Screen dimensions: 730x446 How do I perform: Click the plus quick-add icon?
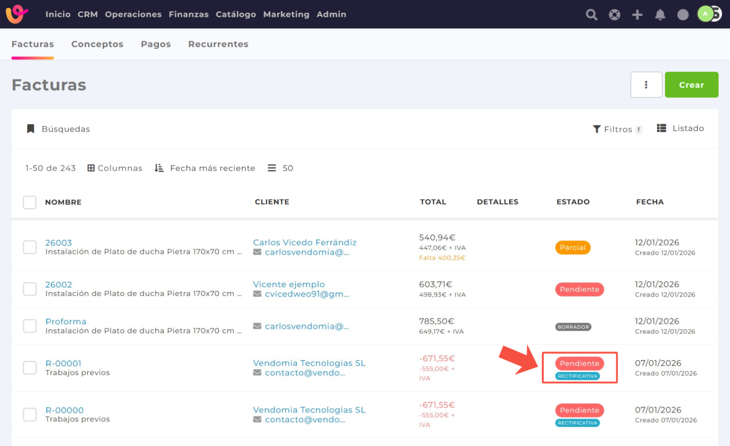637,14
